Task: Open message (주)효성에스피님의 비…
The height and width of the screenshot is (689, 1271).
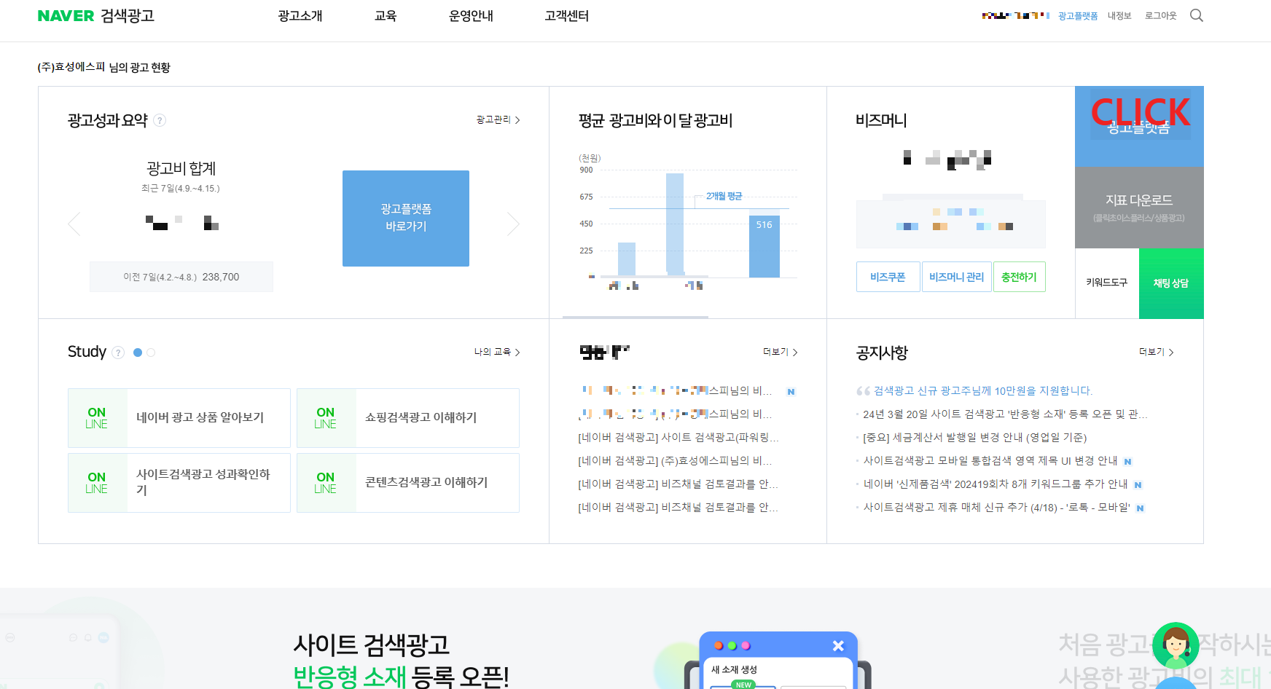Action: point(676,461)
